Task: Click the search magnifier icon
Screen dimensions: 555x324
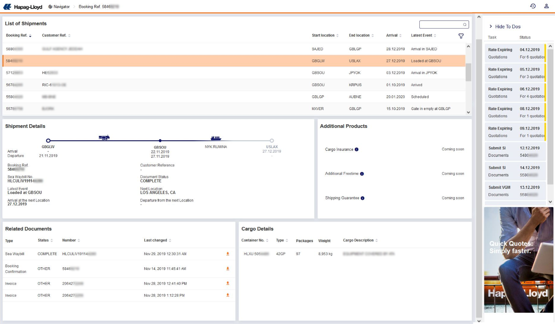Action: (464, 24)
